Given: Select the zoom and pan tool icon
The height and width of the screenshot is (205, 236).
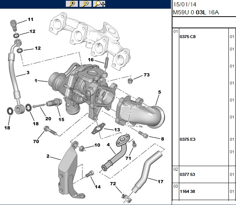Looking at the screenshot, I should click(x=99, y=4).
